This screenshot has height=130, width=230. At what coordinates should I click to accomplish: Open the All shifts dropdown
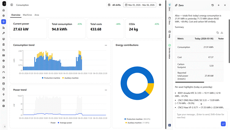[114, 5]
